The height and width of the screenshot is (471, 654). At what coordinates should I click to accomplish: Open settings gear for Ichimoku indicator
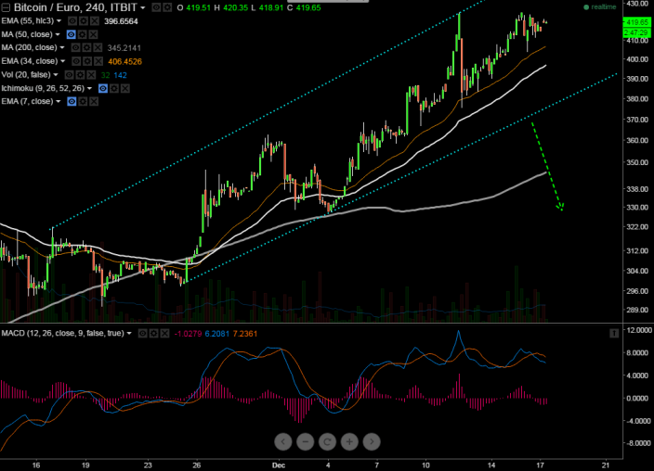pos(114,88)
